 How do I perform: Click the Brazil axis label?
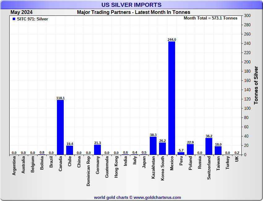(51, 162)
